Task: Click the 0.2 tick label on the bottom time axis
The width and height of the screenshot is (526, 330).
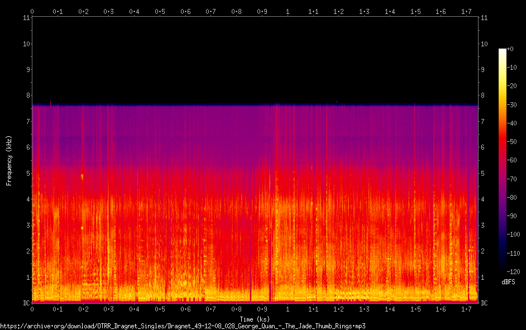Action: [83, 309]
